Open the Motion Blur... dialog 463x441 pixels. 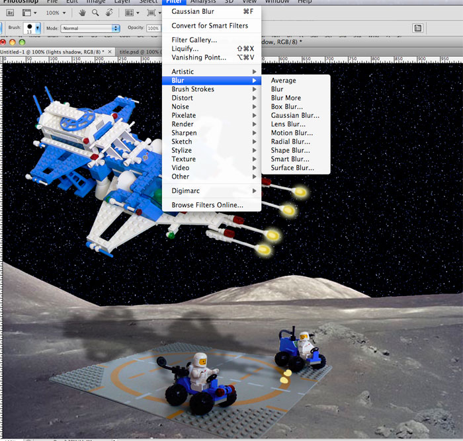296,133
